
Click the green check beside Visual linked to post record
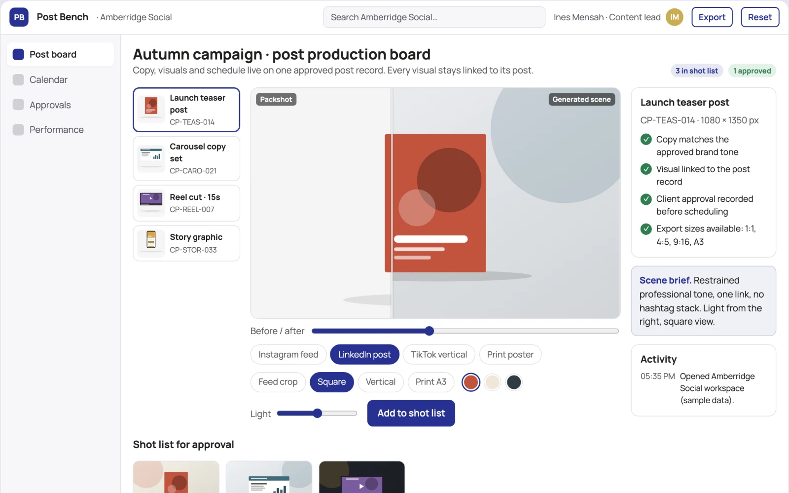(646, 169)
